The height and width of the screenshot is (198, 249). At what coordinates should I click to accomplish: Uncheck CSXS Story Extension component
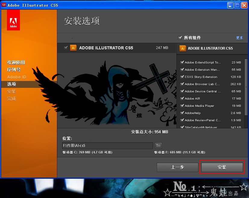pyautogui.click(x=182, y=77)
